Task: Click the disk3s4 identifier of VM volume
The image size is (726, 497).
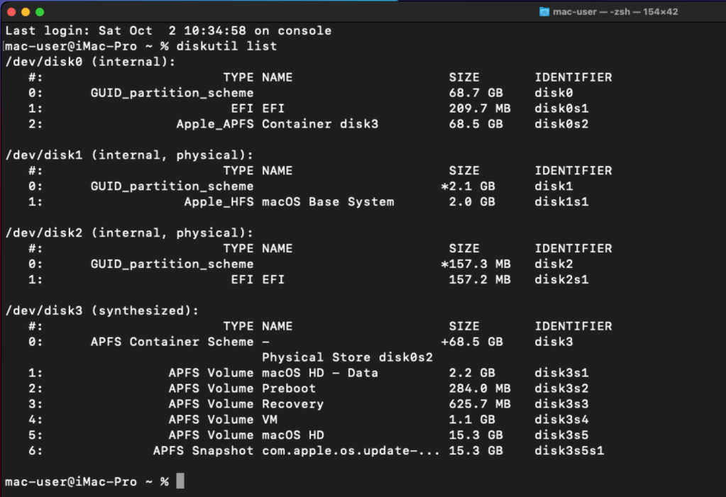Action: pyautogui.click(x=561, y=420)
